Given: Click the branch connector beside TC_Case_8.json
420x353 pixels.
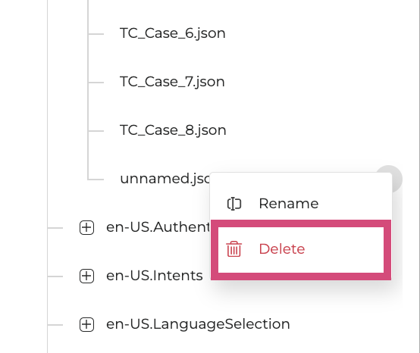Looking at the screenshot, I should 96,131.
